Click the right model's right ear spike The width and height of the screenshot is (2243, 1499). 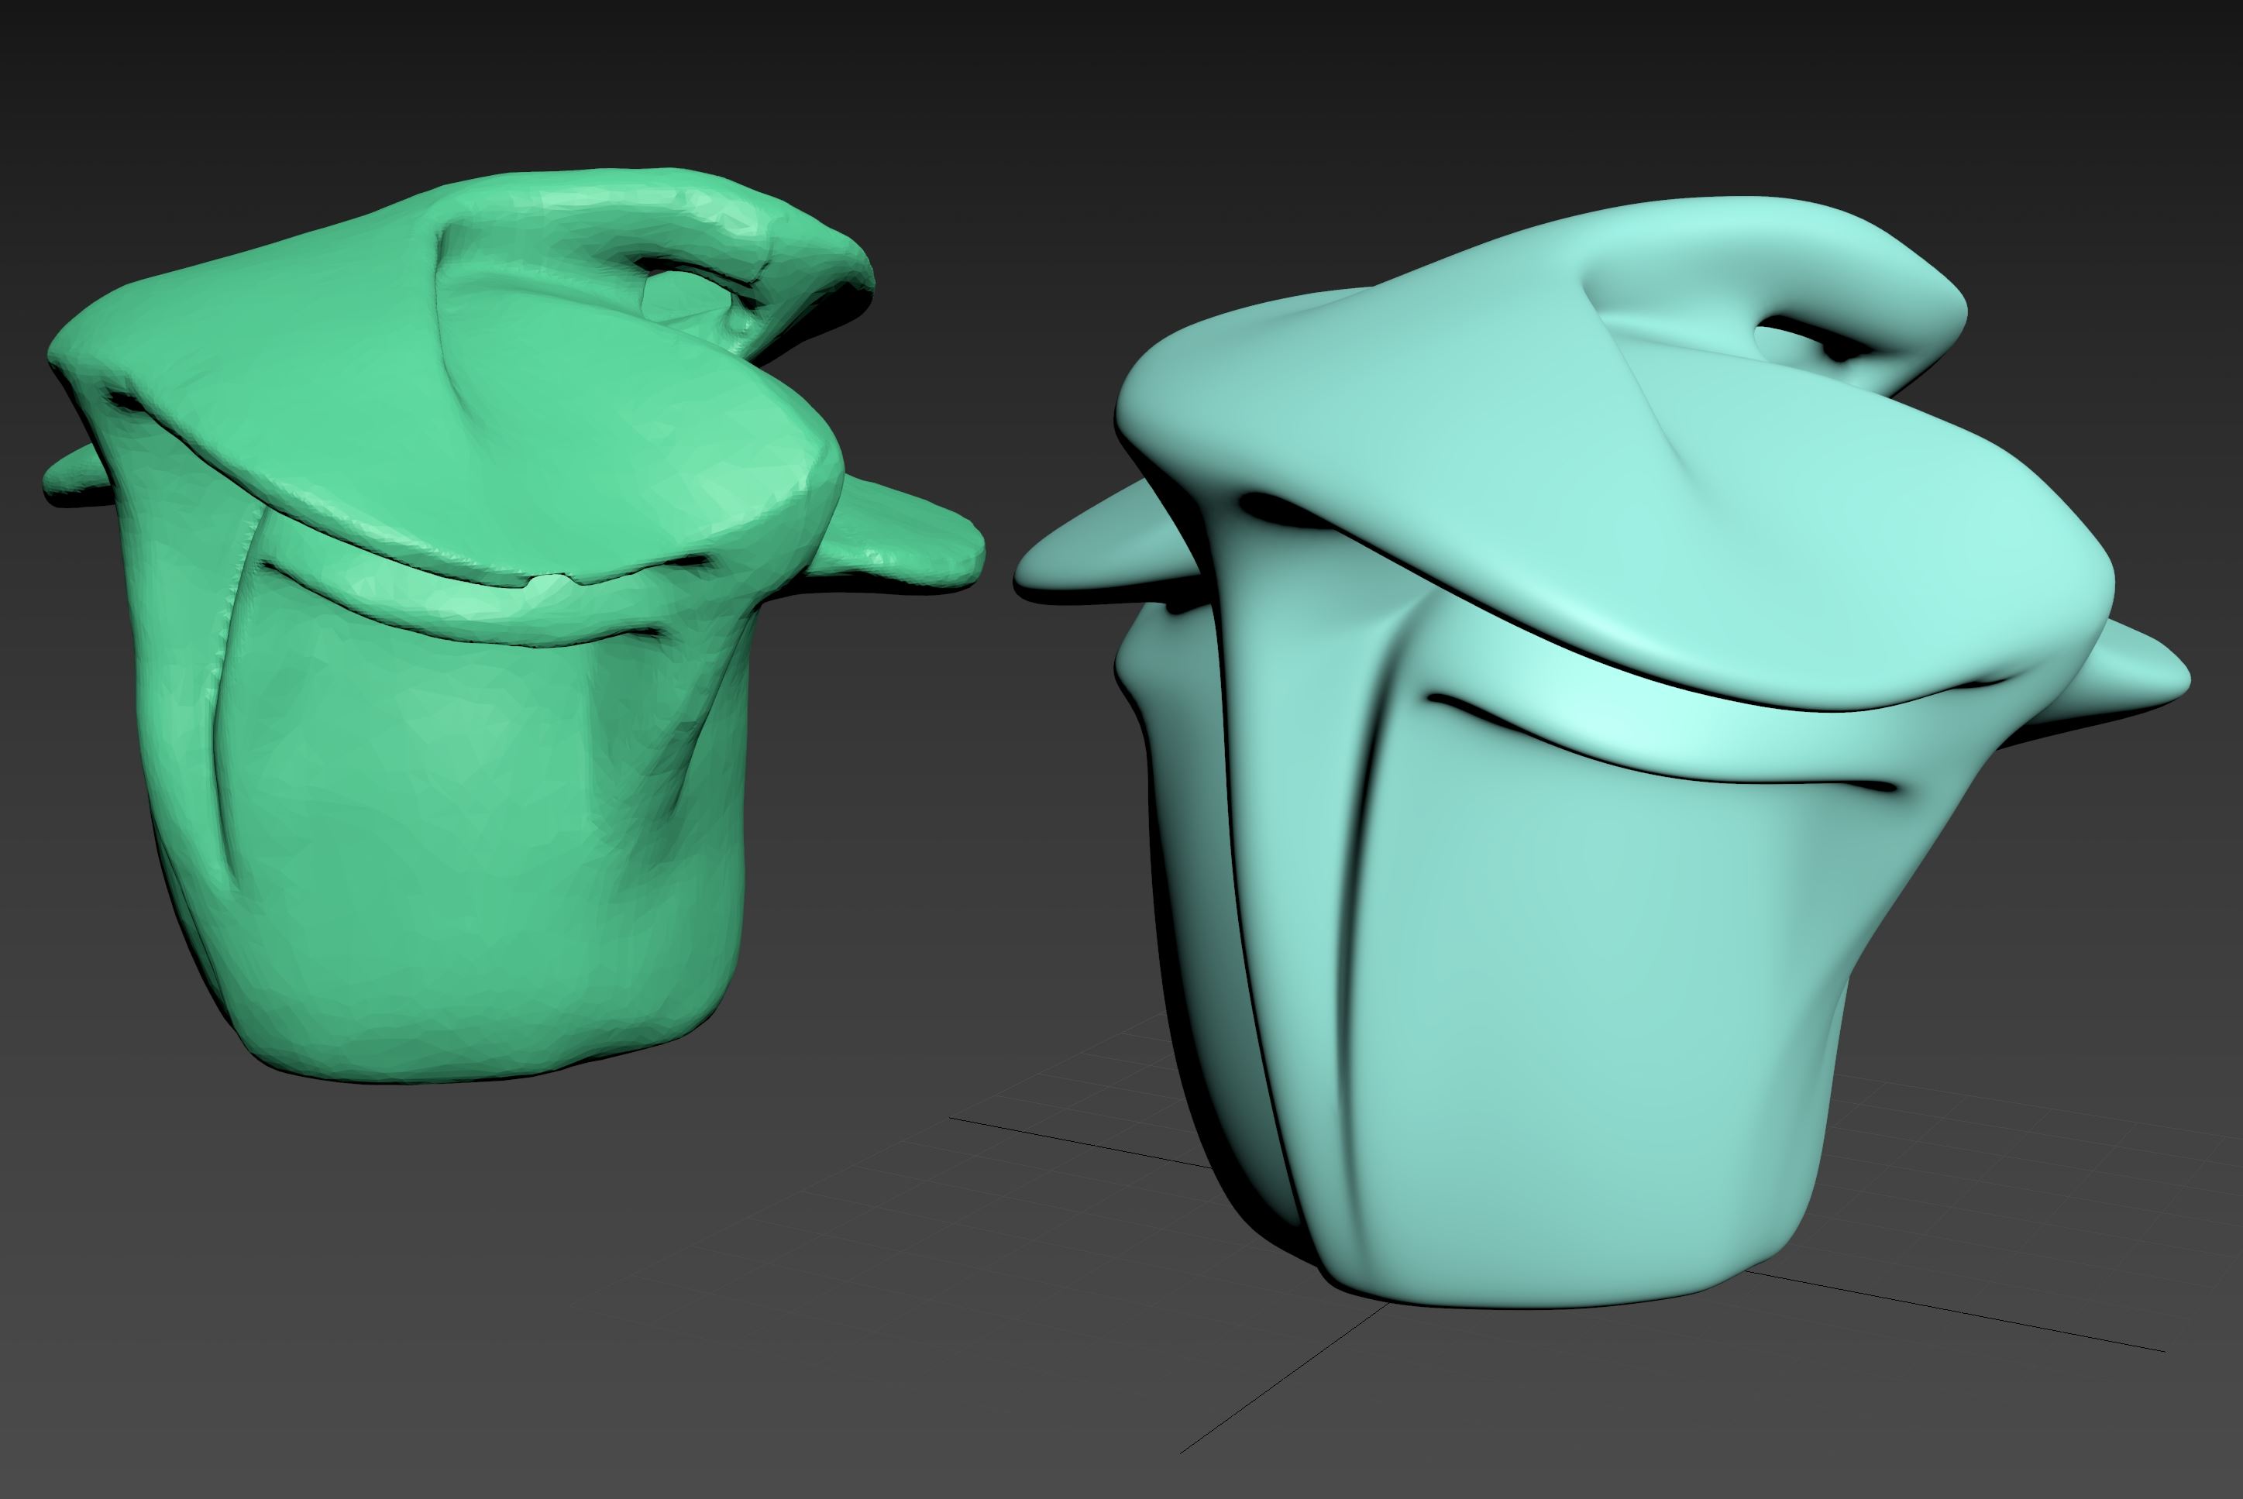pos(2137,674)
